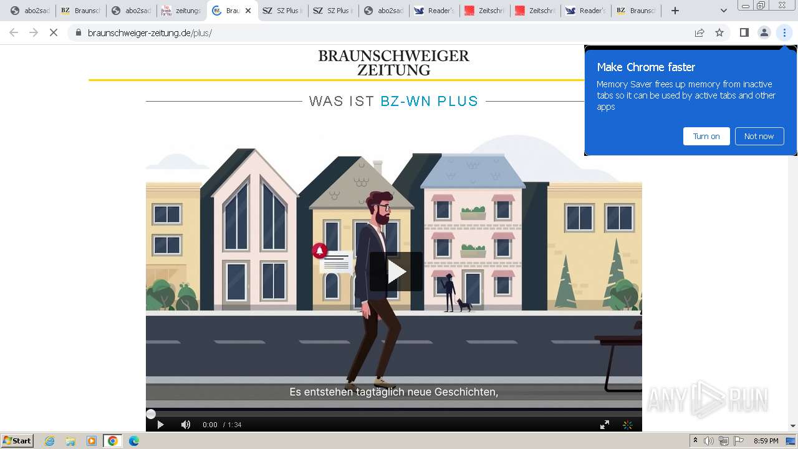Click Braunschweiger Zeitung logo
798x449 pixels.
[393, 62]
